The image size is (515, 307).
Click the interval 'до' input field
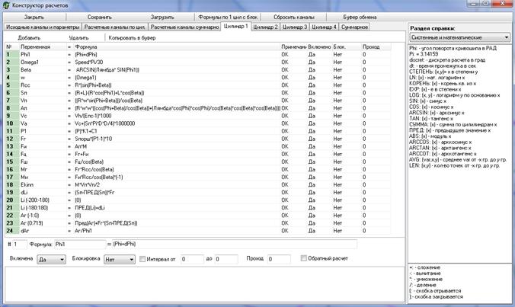tap(226, 259)
